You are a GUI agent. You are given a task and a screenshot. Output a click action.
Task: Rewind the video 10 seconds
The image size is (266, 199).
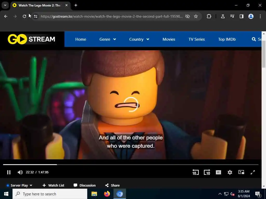pos(195,172)
